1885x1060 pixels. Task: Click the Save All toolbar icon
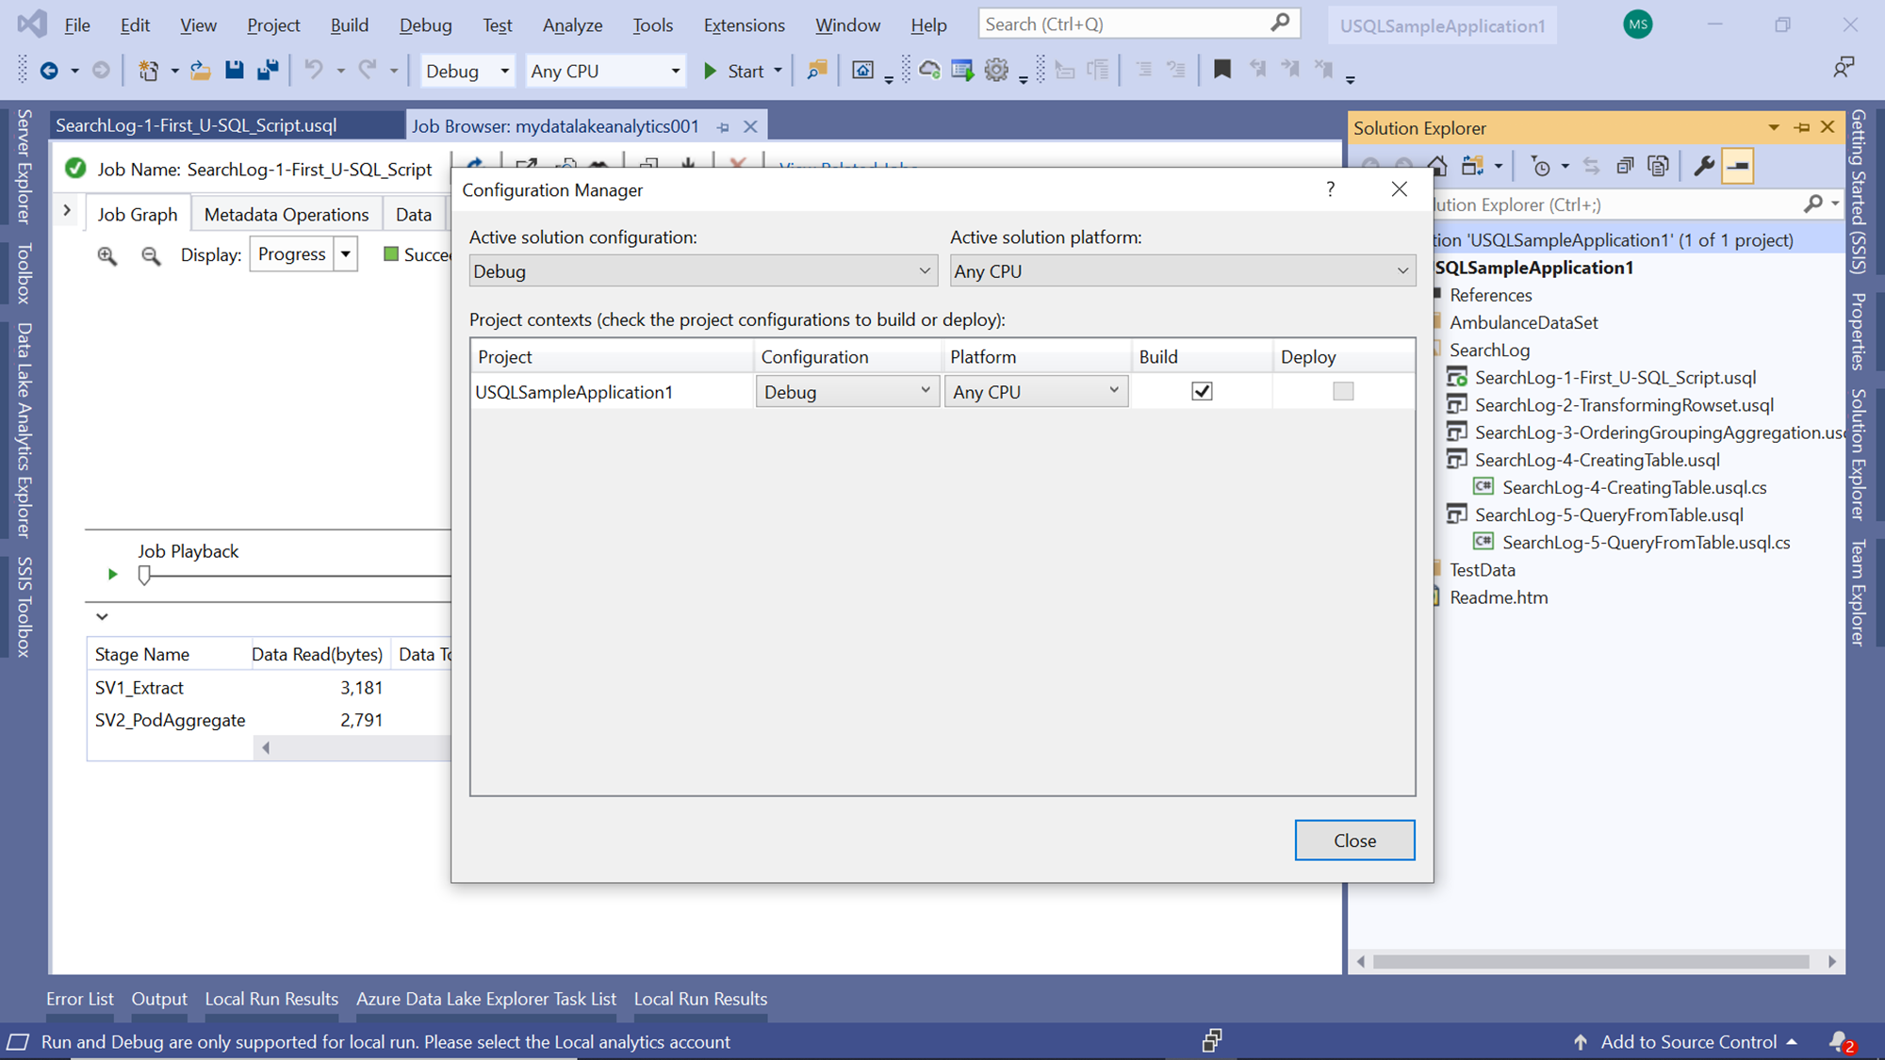[x=269, y=70]
